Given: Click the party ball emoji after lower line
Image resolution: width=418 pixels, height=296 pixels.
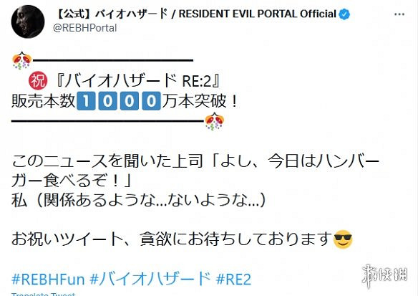Looking at the screenshot, I should coord(214,121).
